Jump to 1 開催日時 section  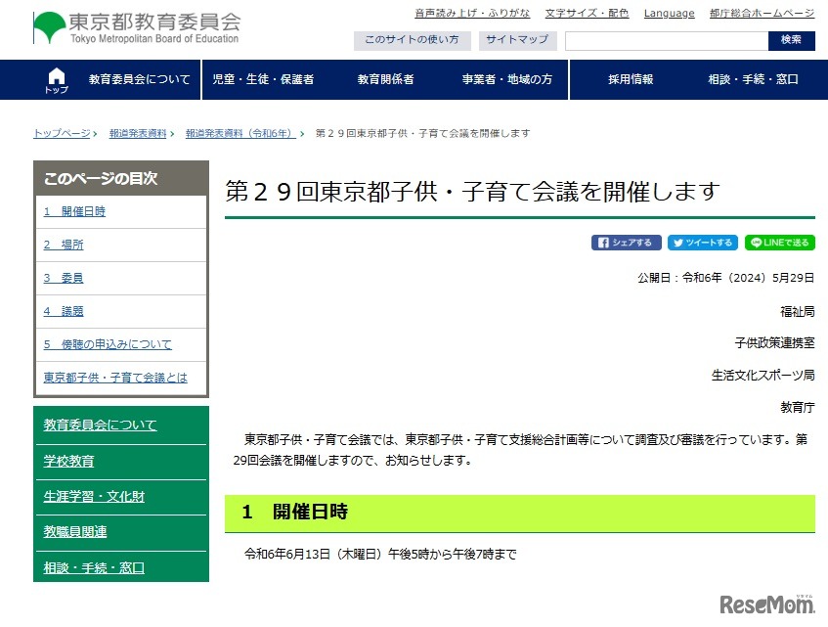(x=74, y=211)
